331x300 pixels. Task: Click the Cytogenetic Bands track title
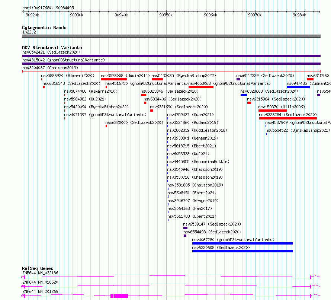pos(44,28)
